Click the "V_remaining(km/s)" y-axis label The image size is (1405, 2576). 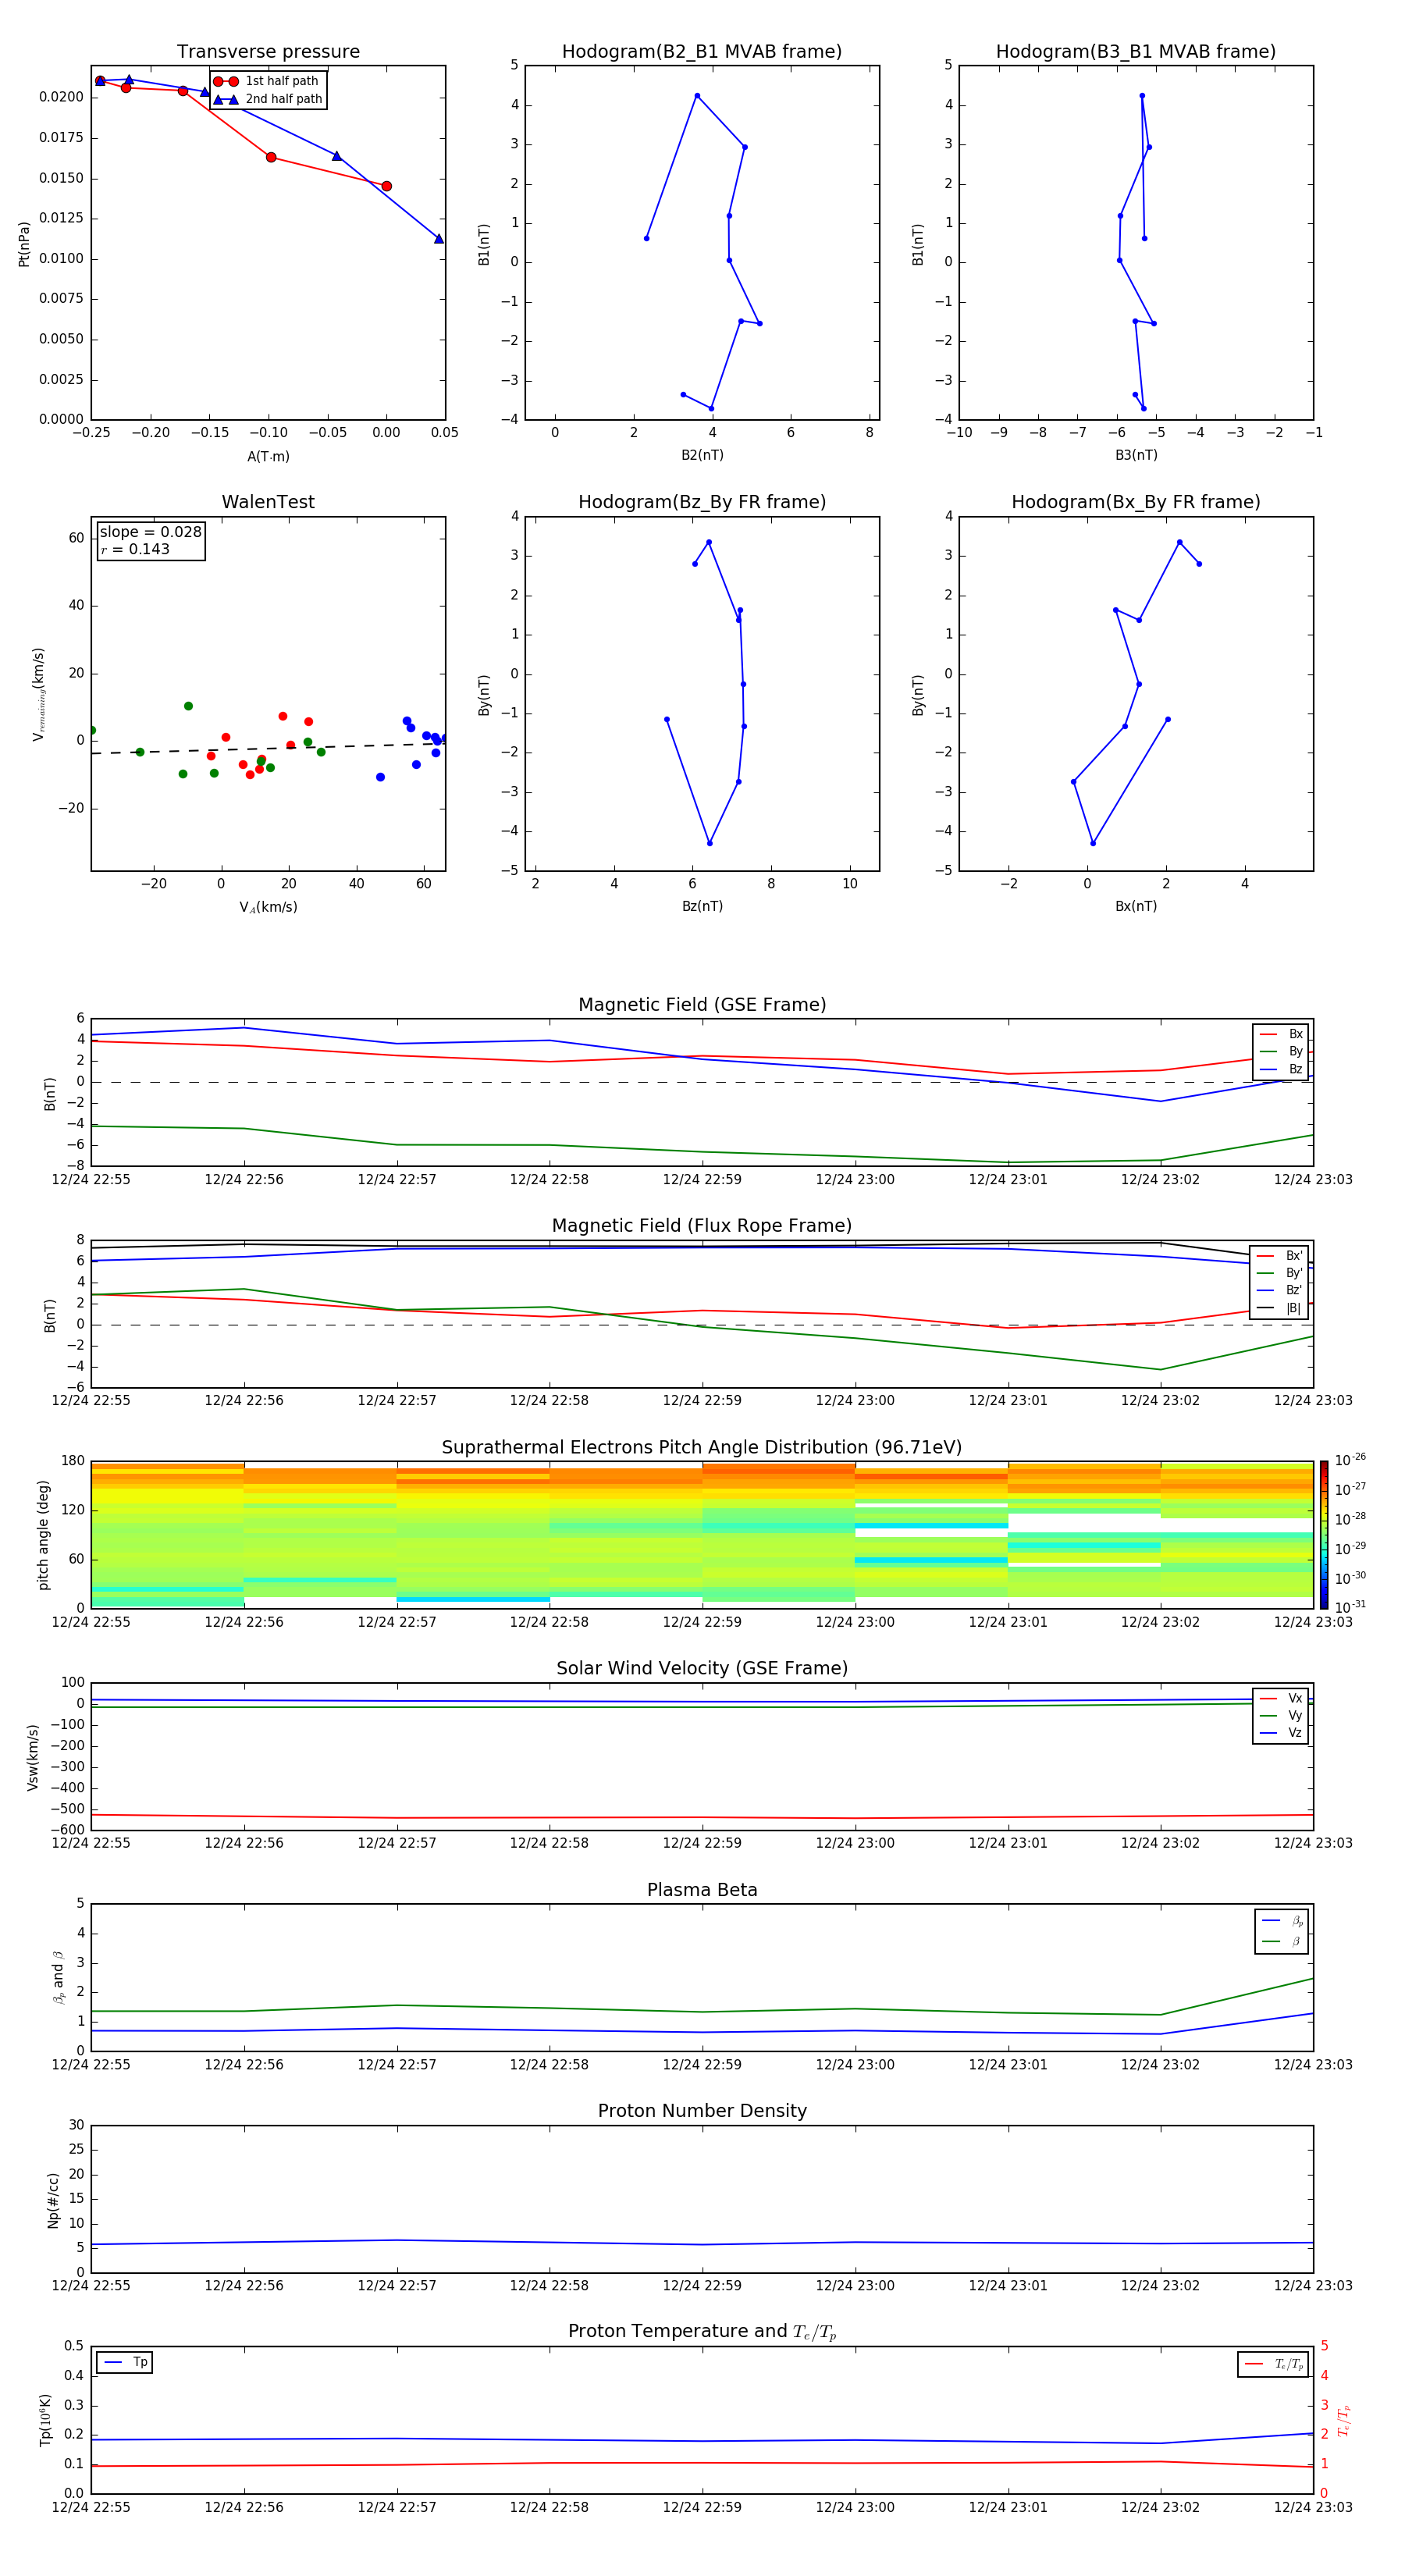point(38,694)
